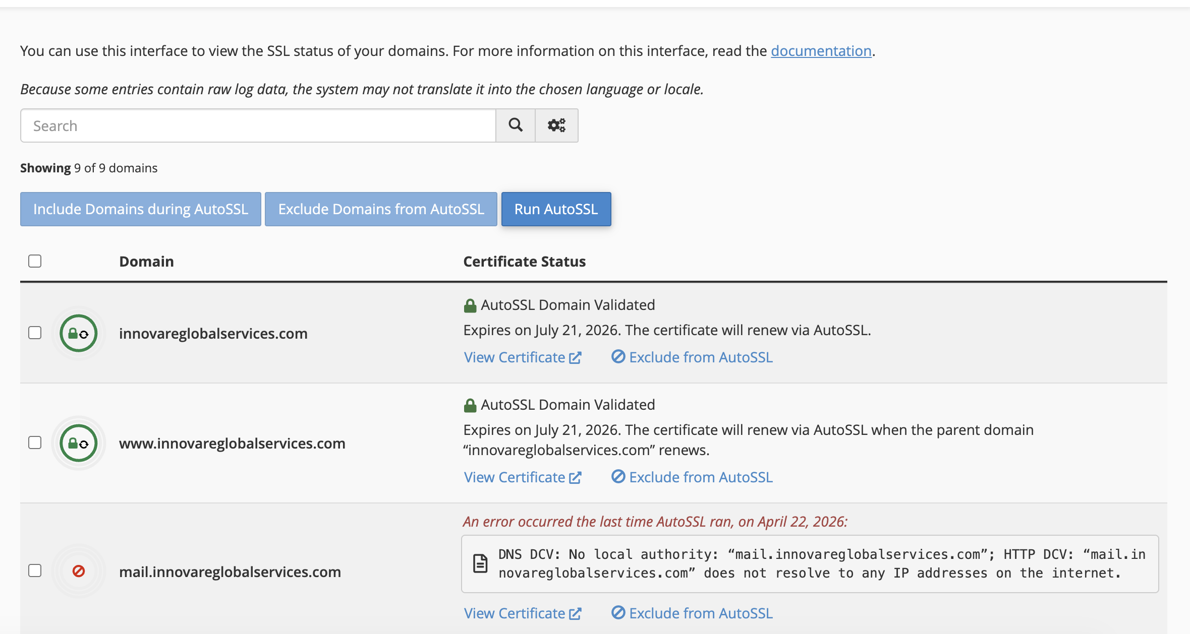The image size is (1190, 634).
Task: View Certificate for www.innovareglobalservices.com
Action: pyautogui.click(x=515, y=477)
